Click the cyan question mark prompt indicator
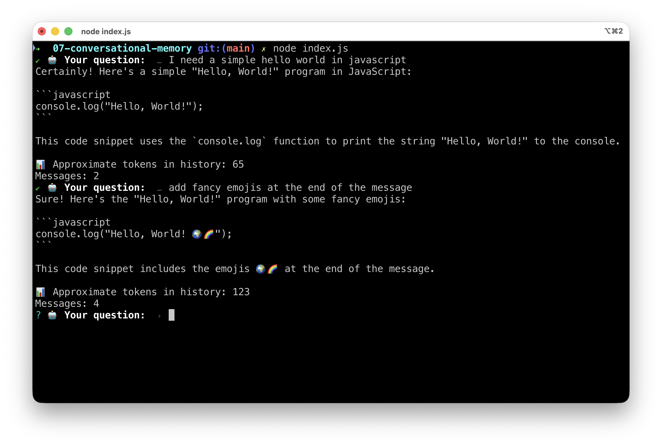The height and width of the screenshot is (446, 662). pyautogui.click(x=38, y=315)
